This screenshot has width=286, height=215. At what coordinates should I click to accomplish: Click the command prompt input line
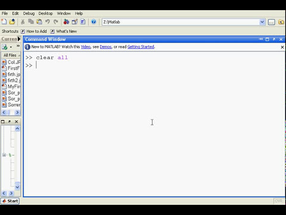coord(155,66)
